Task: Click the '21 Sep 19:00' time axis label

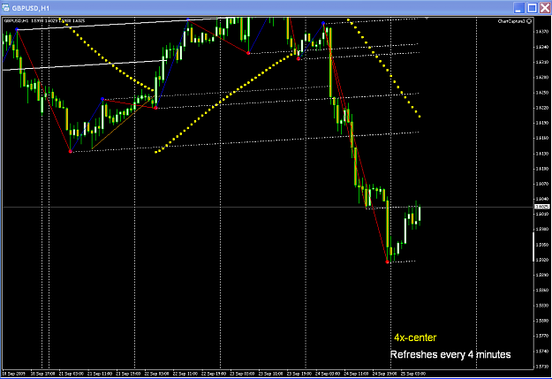Action: 128,374
